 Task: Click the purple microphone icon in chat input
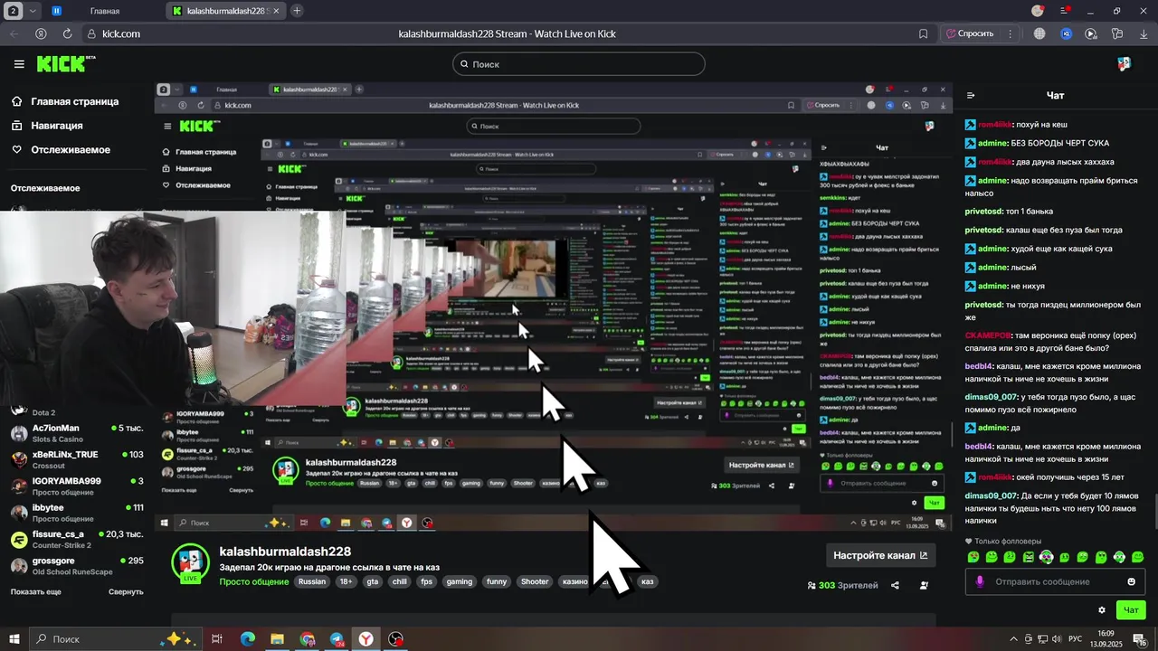[979, 581]
